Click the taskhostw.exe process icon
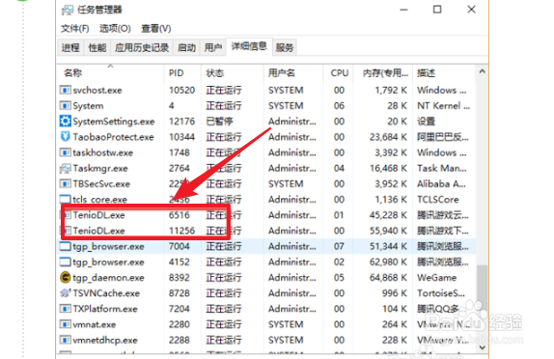The height and width of the screenshot is (359, 554). [x=65, y=152]
